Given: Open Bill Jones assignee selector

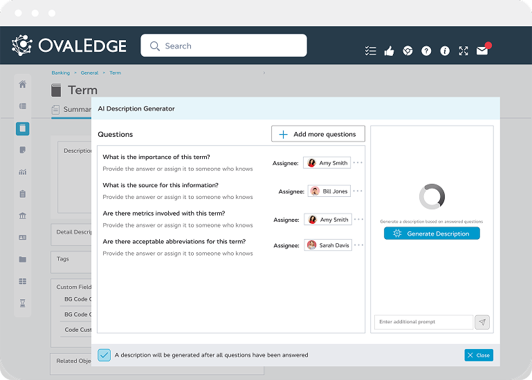Looking at the screenshot, I should click(329, 191).
